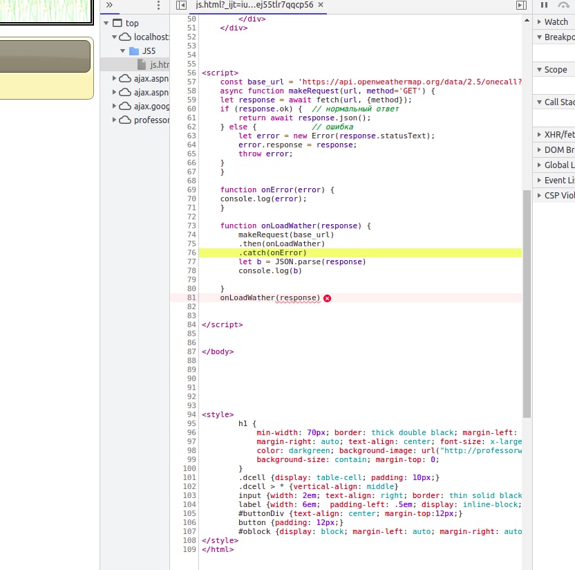Collapse the JS5 folder
575x570 pixels.
[123, 51]
